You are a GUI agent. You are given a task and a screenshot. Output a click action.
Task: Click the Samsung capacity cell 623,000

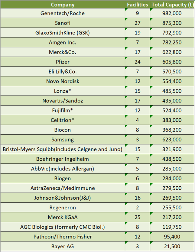172,139
